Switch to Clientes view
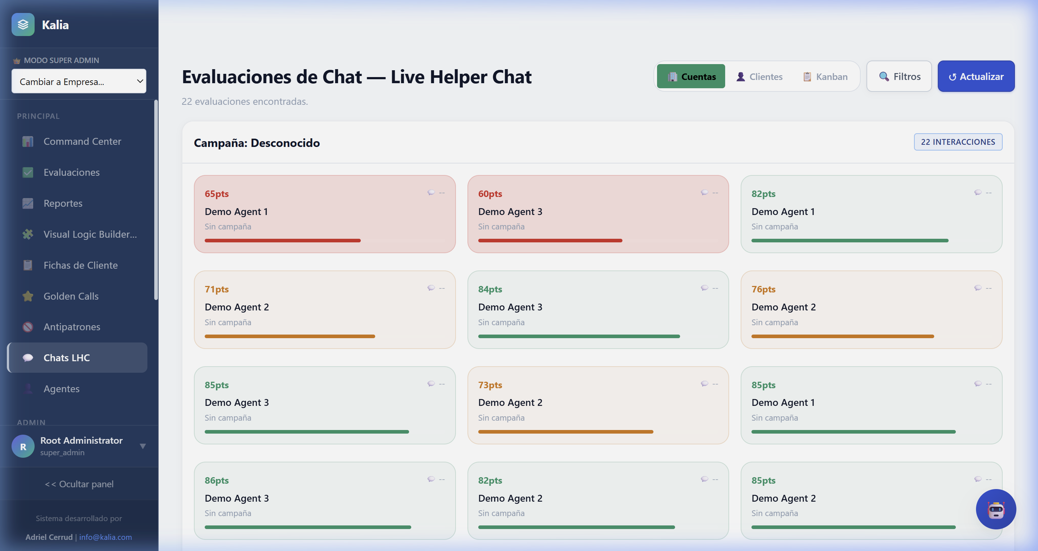This screenshot has height=551, width=1038. click(x=759, y=76)
